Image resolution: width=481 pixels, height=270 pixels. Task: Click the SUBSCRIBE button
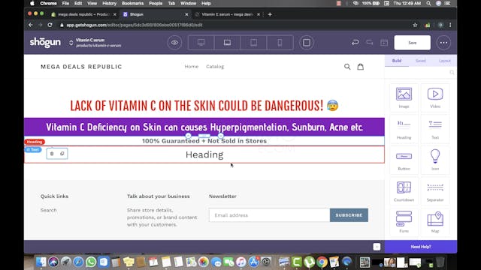(349, 215)
